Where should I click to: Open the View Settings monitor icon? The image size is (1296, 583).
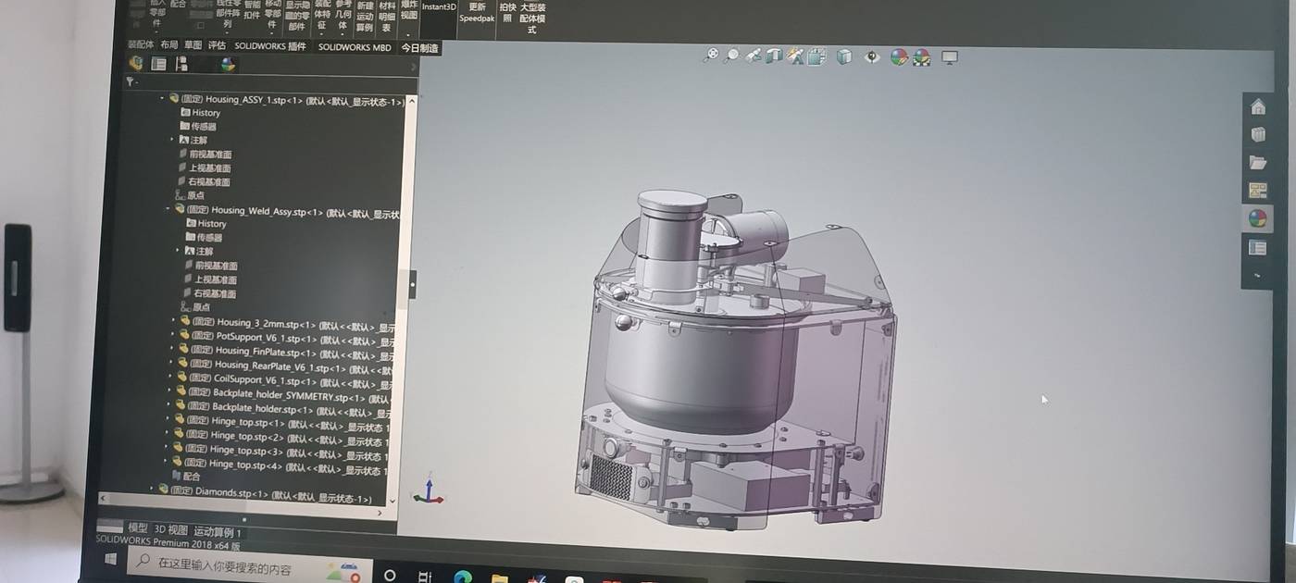949,57
